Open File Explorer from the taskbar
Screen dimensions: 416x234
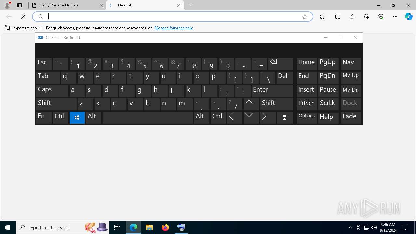pos(149,227)
